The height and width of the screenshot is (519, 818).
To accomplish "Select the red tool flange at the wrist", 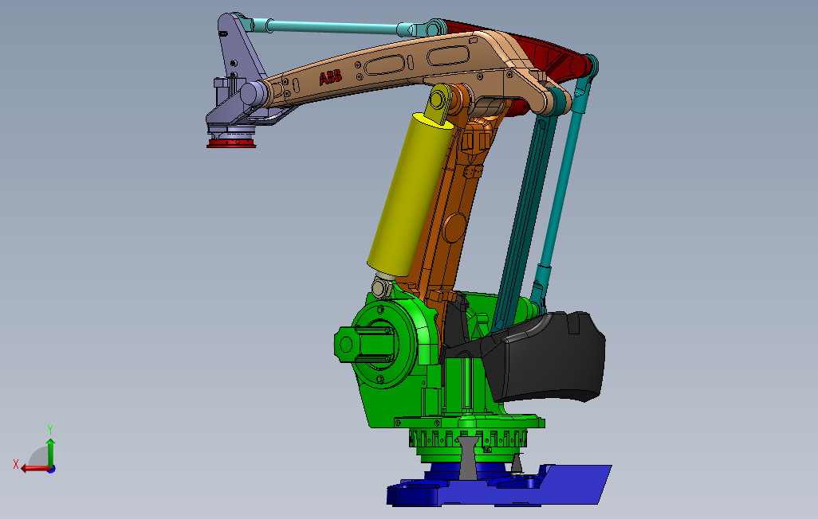I will tap(232, 143).
